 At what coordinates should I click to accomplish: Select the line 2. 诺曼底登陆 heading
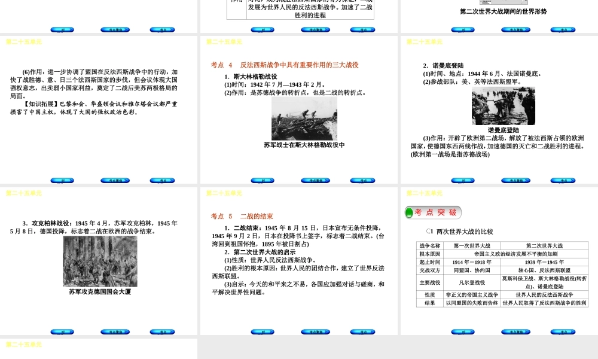click(443, 66)
